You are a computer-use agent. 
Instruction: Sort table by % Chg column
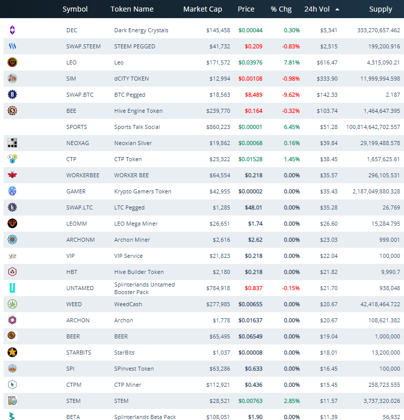(x=281, y=9)
